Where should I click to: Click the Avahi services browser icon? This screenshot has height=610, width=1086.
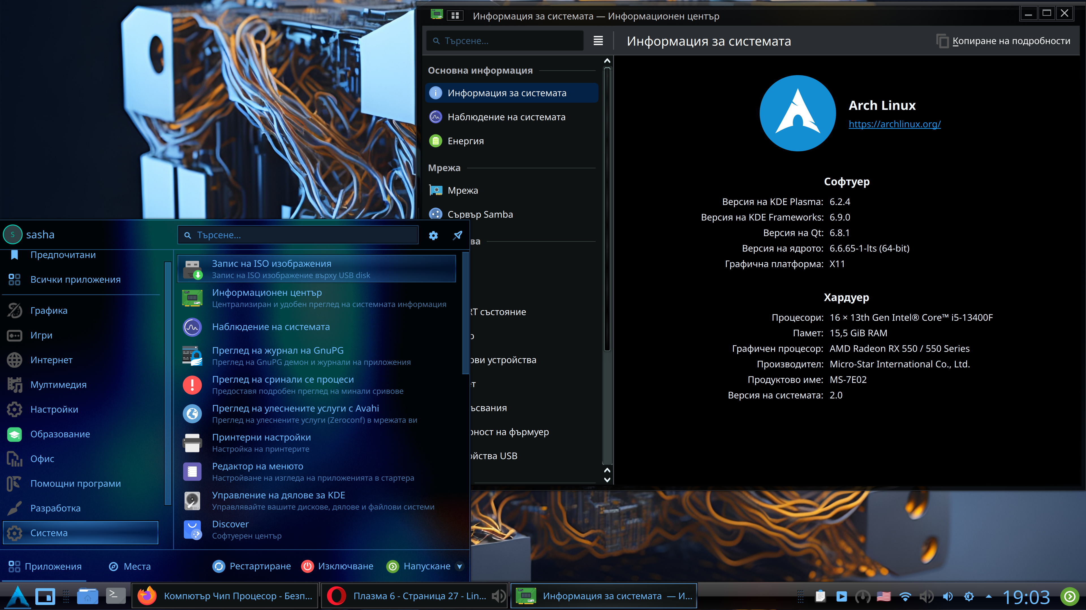click(x=192, y=414)
